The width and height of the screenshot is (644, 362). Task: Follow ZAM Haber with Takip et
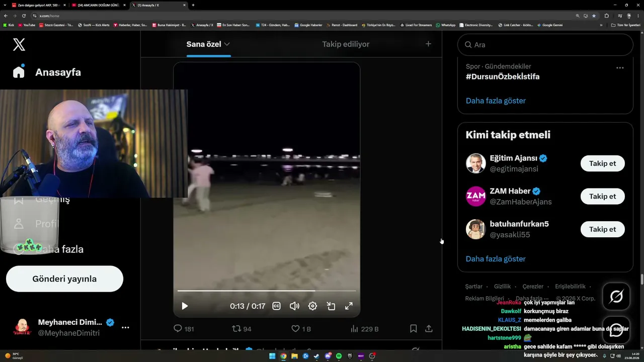coord(602,196)
